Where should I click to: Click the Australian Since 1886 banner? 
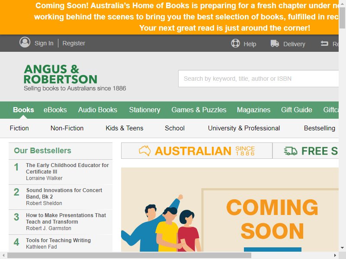tap(197, 151)
